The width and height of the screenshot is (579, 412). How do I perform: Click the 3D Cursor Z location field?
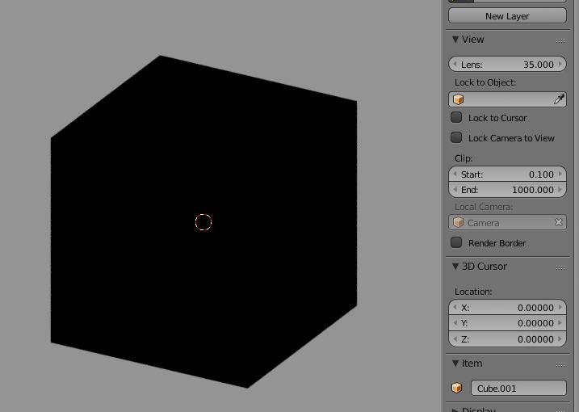pos(507,338)
